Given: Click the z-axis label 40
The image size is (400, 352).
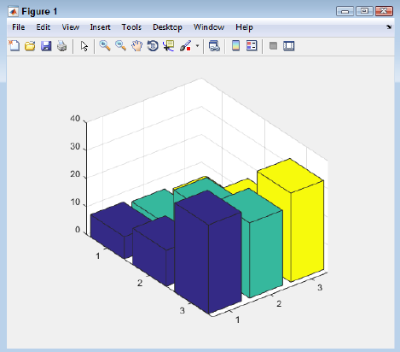Looking at the screenshot, I should click(75, 119).
